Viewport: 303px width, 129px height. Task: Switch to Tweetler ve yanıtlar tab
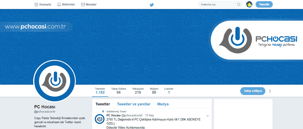134,104
